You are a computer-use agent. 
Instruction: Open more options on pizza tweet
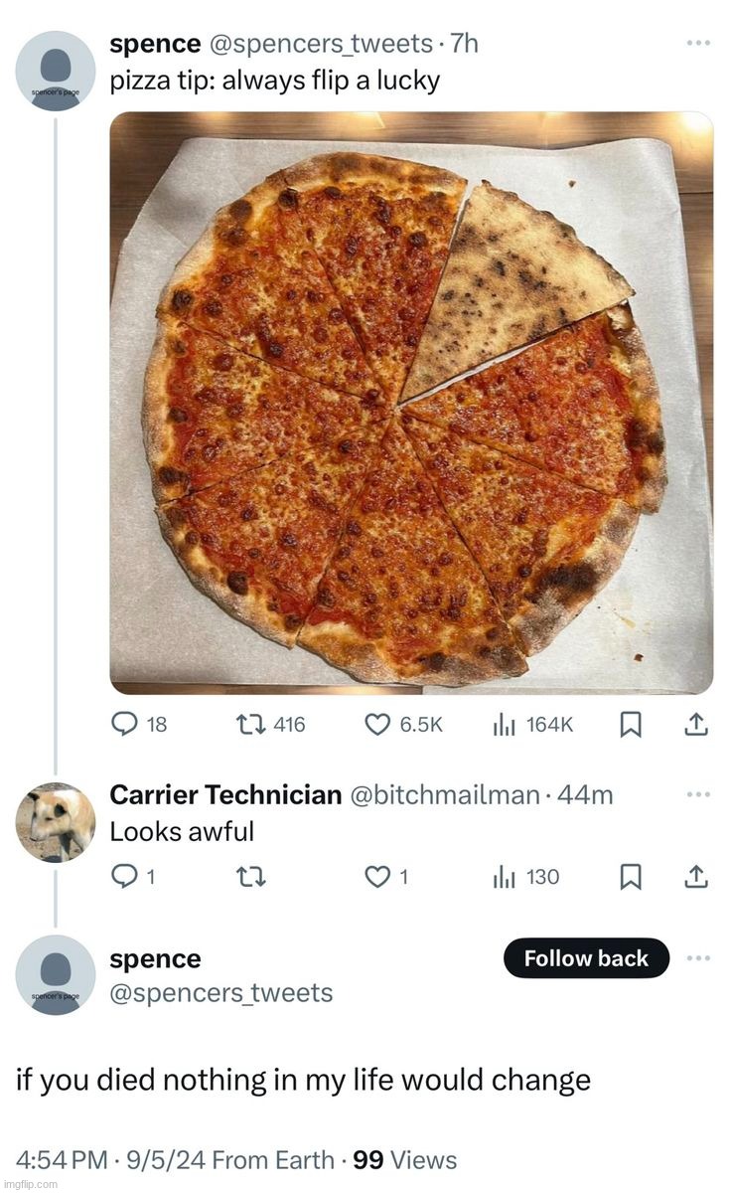(698, 43)
